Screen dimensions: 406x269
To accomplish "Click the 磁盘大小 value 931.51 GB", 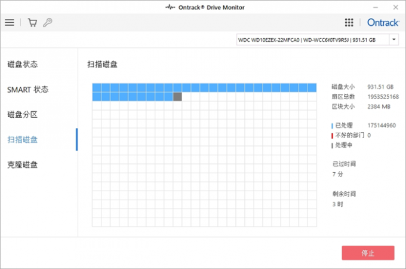I will (380, 87).
